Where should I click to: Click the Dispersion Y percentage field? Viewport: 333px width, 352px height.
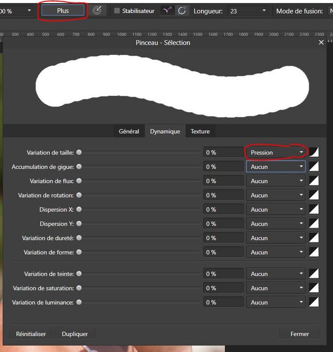(223, 224)
